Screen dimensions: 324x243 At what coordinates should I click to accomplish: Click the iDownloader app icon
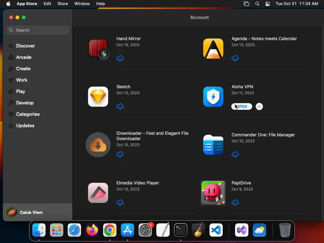98,145
